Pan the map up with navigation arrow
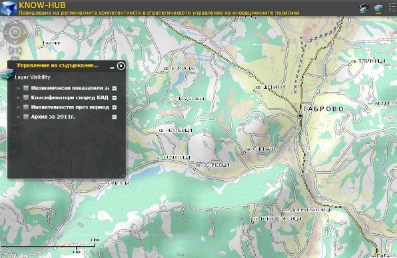Image resolution: width=397 pixels, height=258 pixels. [15, 23]
